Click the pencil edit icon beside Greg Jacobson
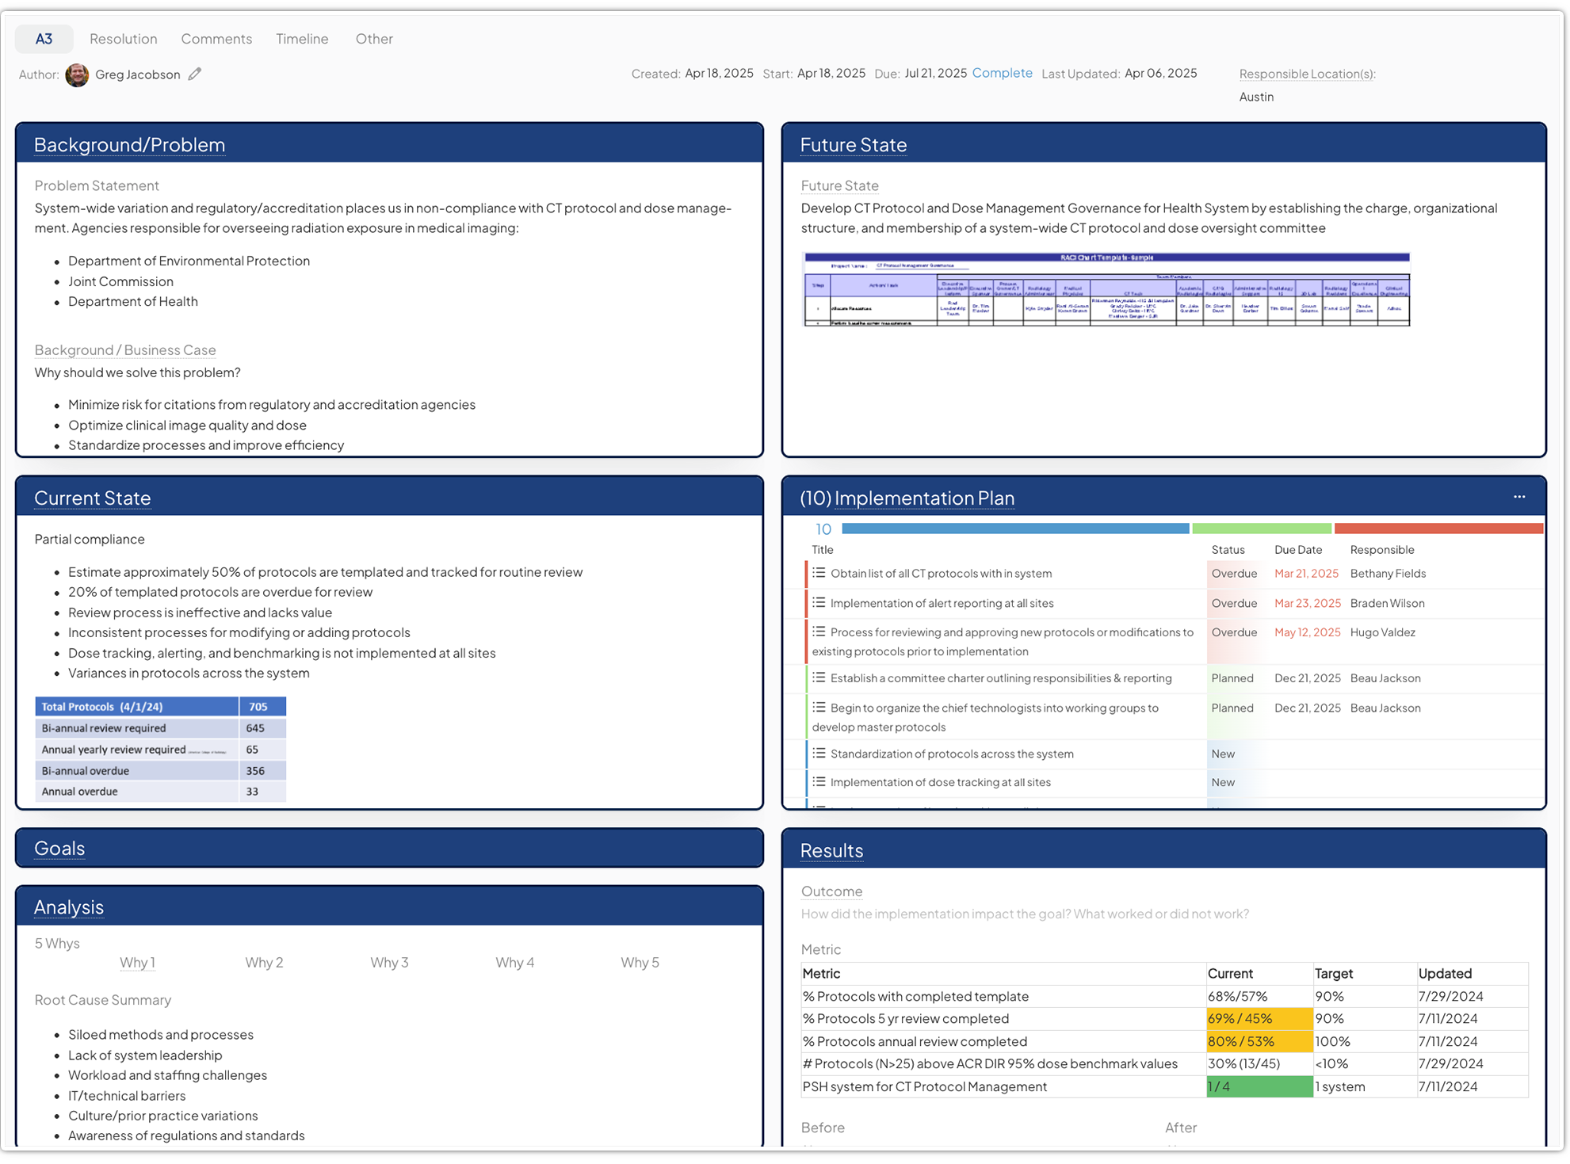The height and width of the screenshot is (1164, 1570). 195,74
